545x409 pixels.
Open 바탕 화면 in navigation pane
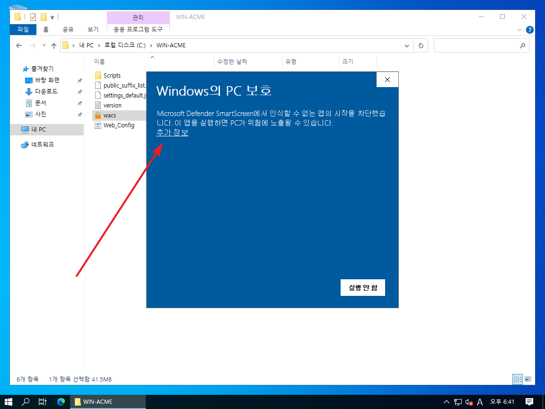[x=47, y=80]
